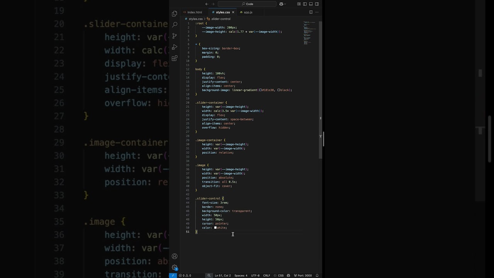494x278 pixels.
Task: Click Copilot status icon in status bar
Action: pos(289,275)
